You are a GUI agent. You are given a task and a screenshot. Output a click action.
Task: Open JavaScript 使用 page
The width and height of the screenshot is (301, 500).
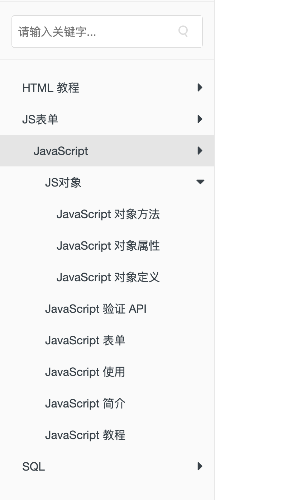coord(85,372)
